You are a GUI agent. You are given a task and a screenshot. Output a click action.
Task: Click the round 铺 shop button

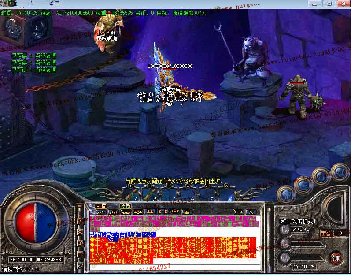tap(336, 257)
